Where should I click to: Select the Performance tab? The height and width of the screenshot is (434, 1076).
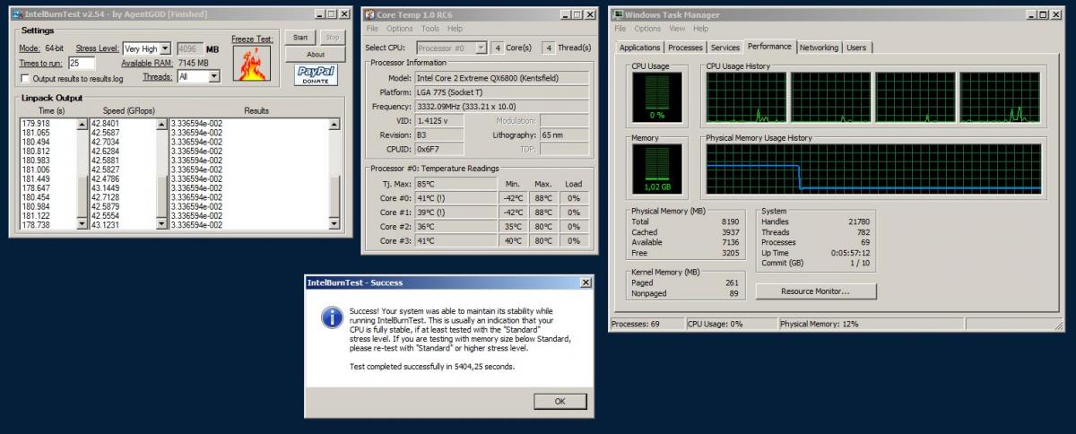click(x=769, y=47)
